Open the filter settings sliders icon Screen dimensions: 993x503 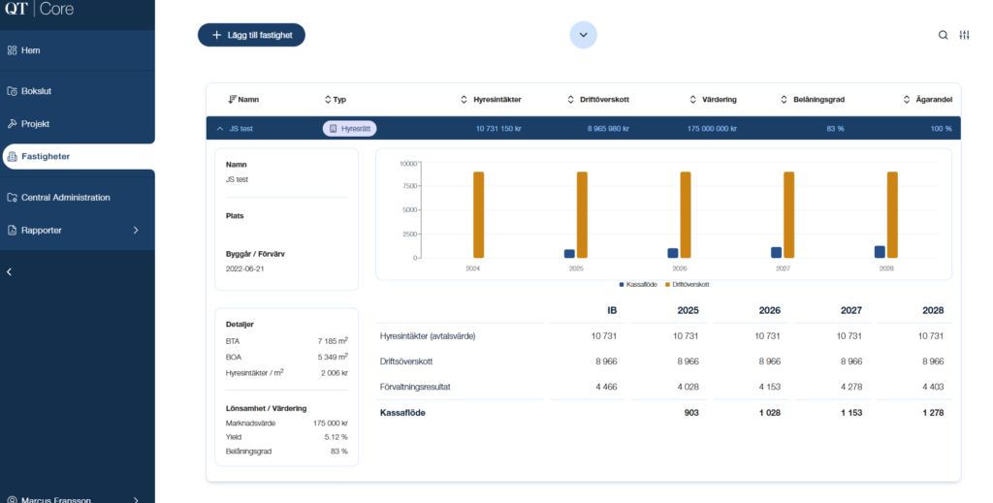[x=964, y=35]
